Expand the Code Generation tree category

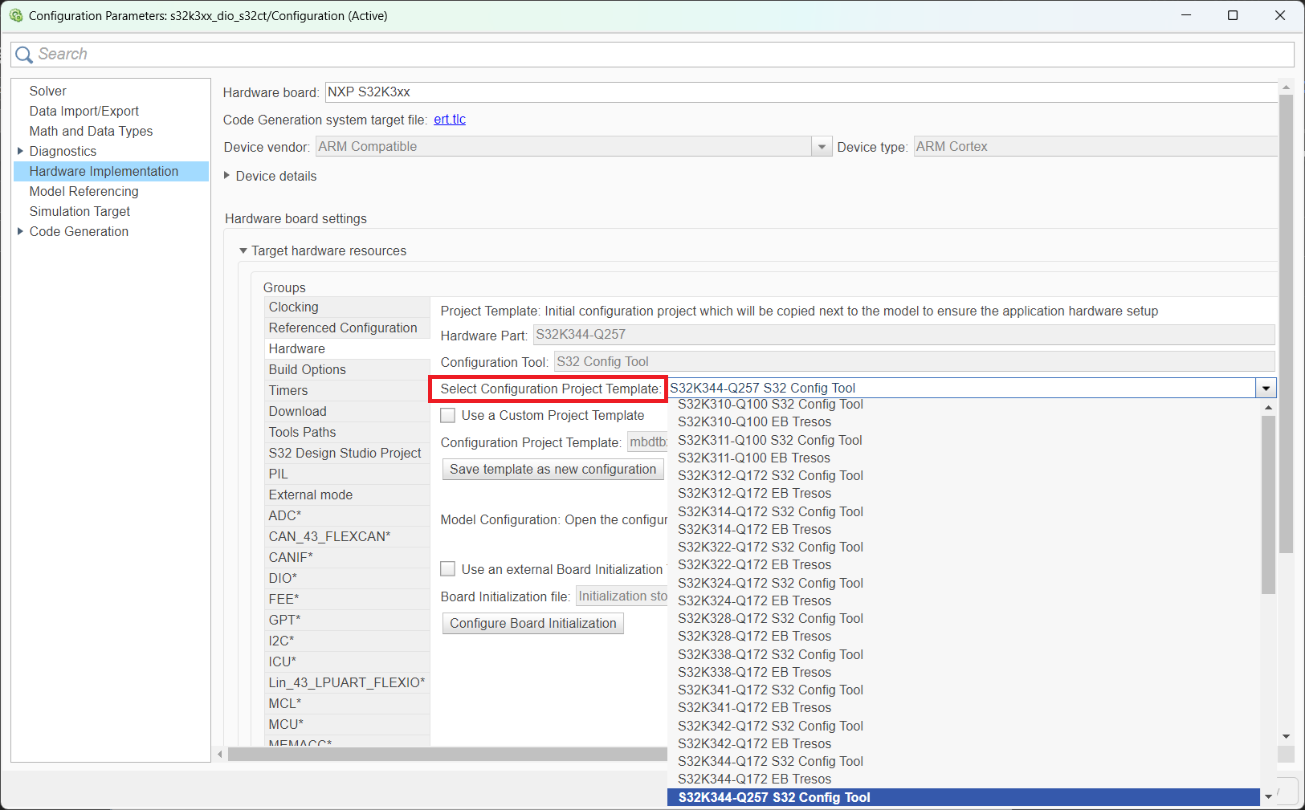pyautogui.click(x=19, y=231)
